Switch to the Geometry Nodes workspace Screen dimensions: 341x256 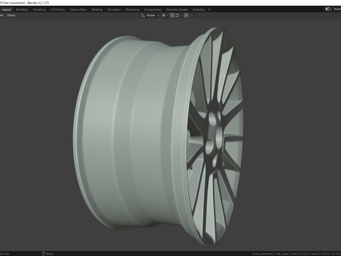pyautogui.click(x=177, y=10)
